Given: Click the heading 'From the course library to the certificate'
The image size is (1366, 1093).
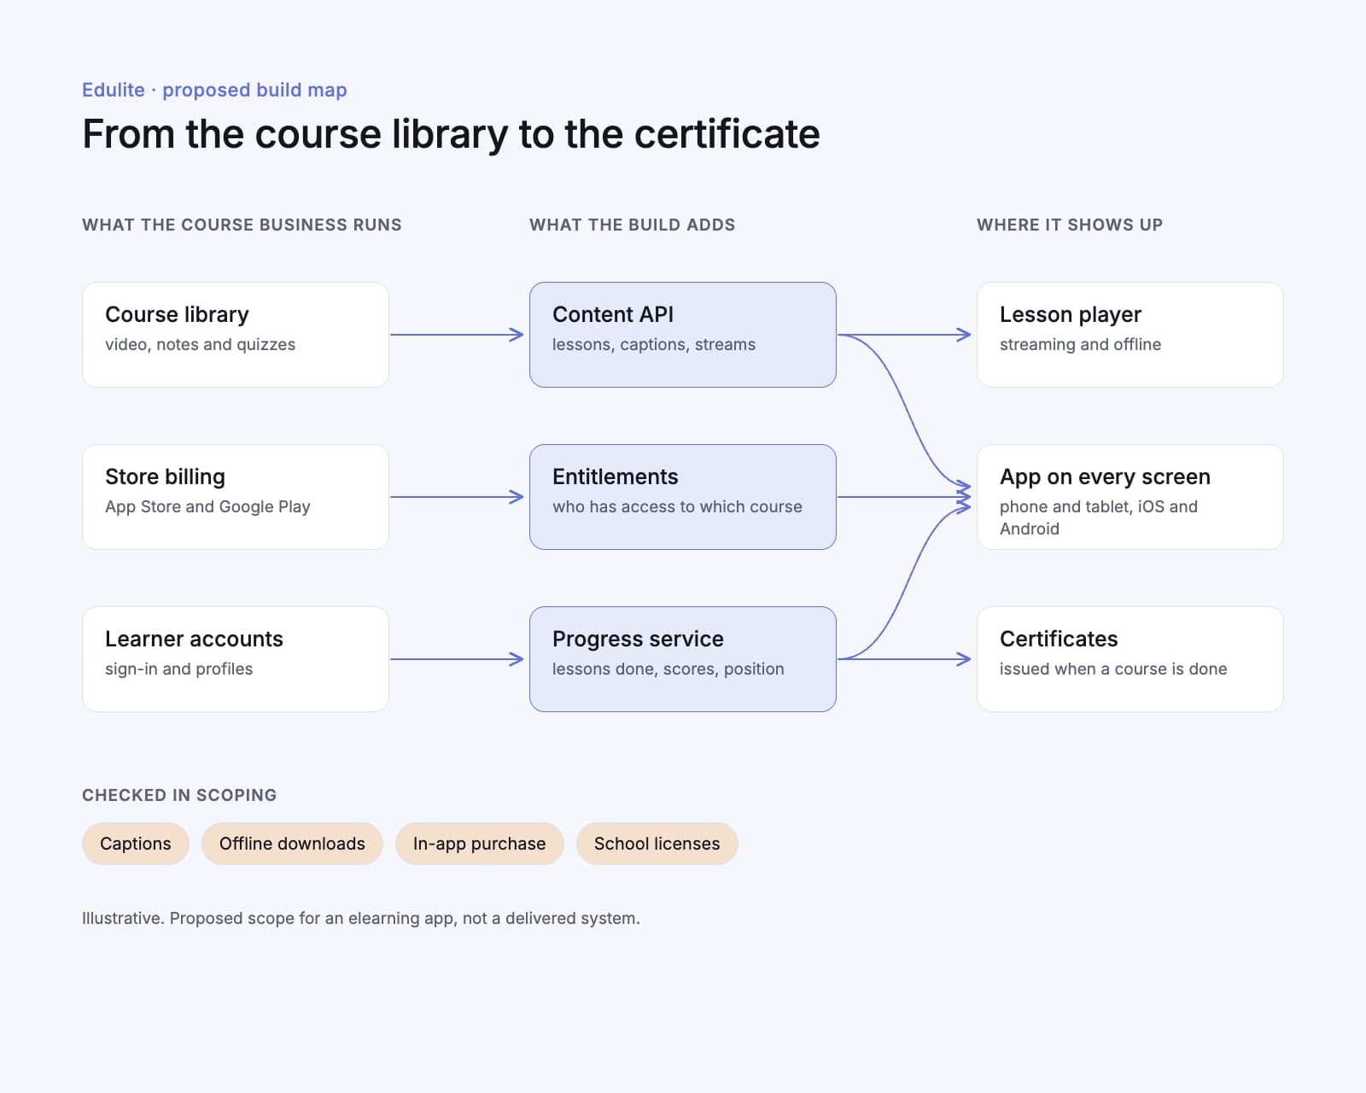Looking at the screenshot, I should [451, 134].
